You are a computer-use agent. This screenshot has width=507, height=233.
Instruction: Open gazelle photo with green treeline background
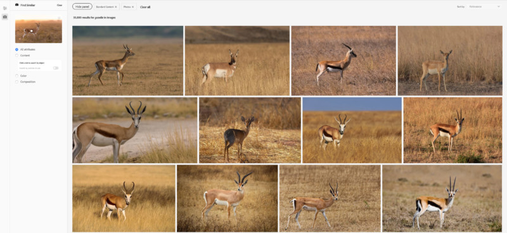click(128, 61)
